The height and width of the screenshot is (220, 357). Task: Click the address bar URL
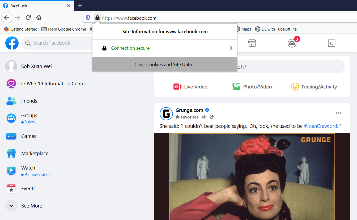click(x=129, y=18)
